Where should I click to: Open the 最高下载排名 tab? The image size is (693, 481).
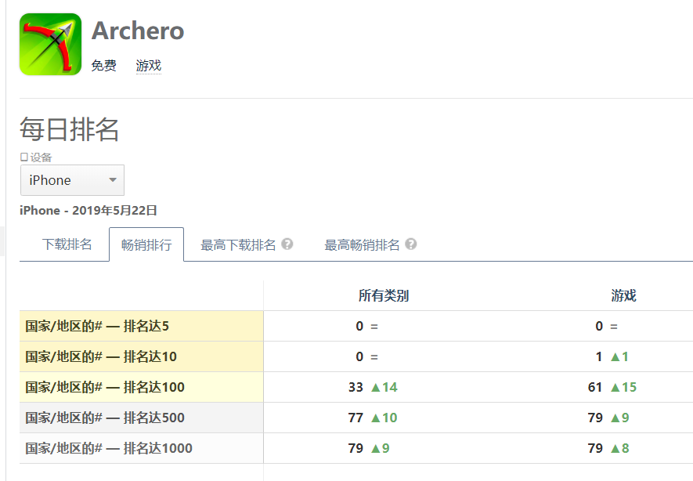coord(238,244)
